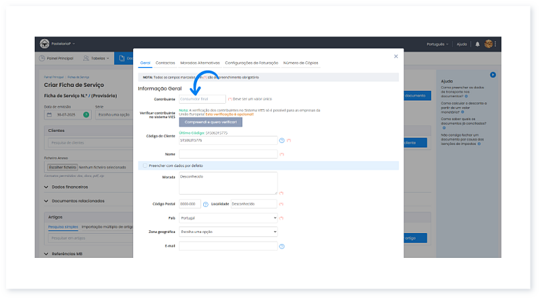540x299 pixels.
Task: Click the Escolher ficheiro button
Action: [x=61, y=166]
